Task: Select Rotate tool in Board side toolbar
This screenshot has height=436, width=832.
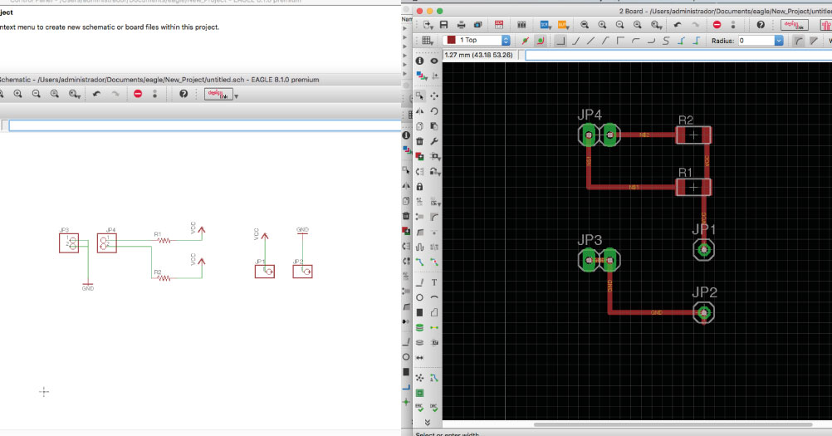Action: click(x=434, y=110)
